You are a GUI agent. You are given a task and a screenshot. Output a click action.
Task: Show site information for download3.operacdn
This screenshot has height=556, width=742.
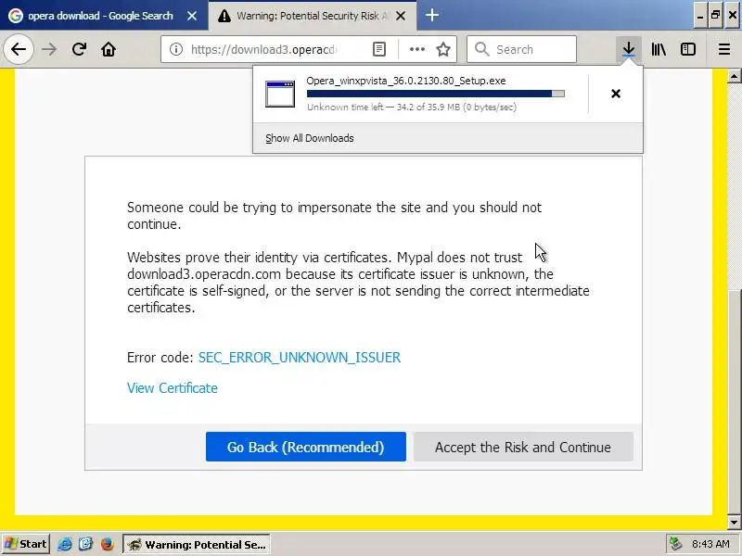point(176,49)
